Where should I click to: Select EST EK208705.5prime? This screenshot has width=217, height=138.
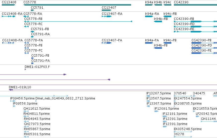coord(188,104)
